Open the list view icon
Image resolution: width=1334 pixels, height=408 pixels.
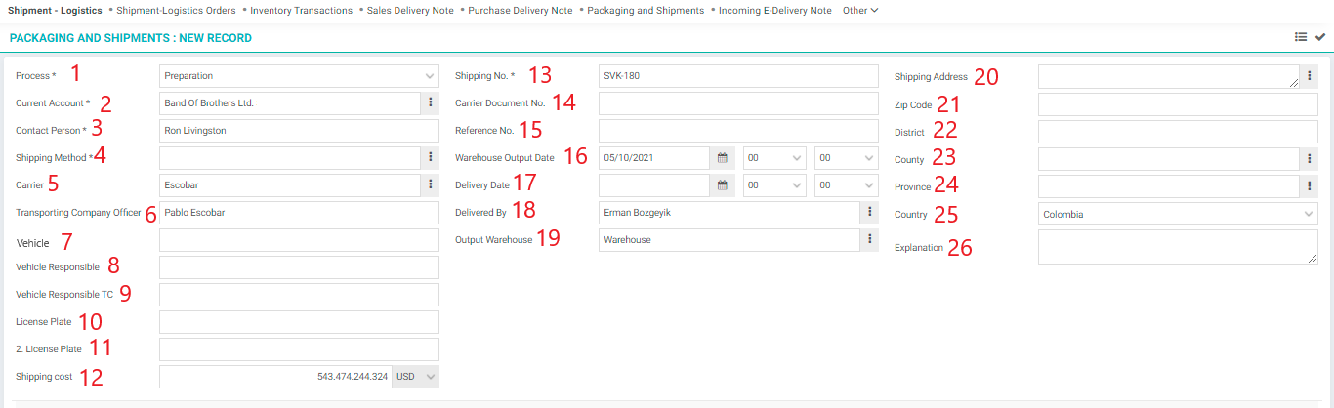[x=1300, y=38]
